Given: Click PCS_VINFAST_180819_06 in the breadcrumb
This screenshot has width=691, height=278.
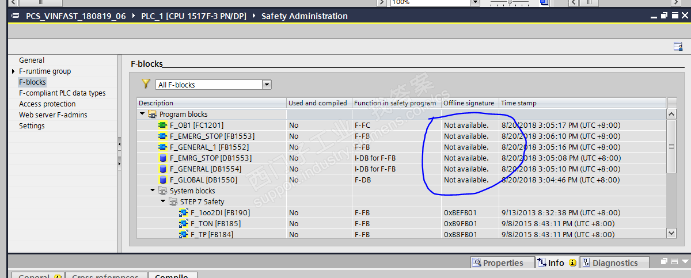Looking at the screenshot, I should tap(76, 16).
